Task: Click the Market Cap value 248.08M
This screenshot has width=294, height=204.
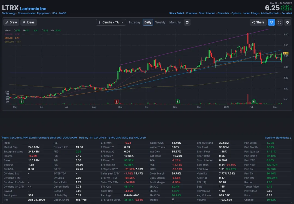Action: [x=34, y=147]
